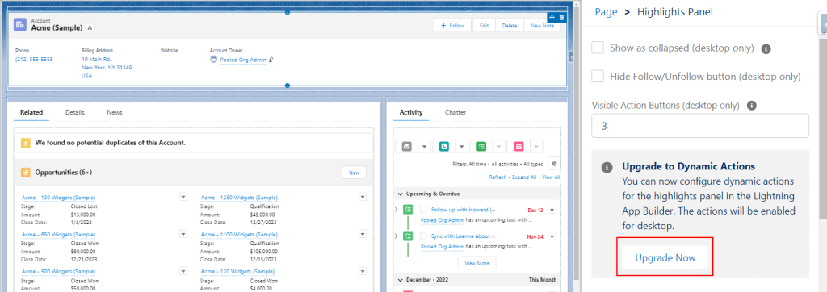827x292 pixels.
Task: Expand the Sync with Leanne task details
Action: coord(397,236)
